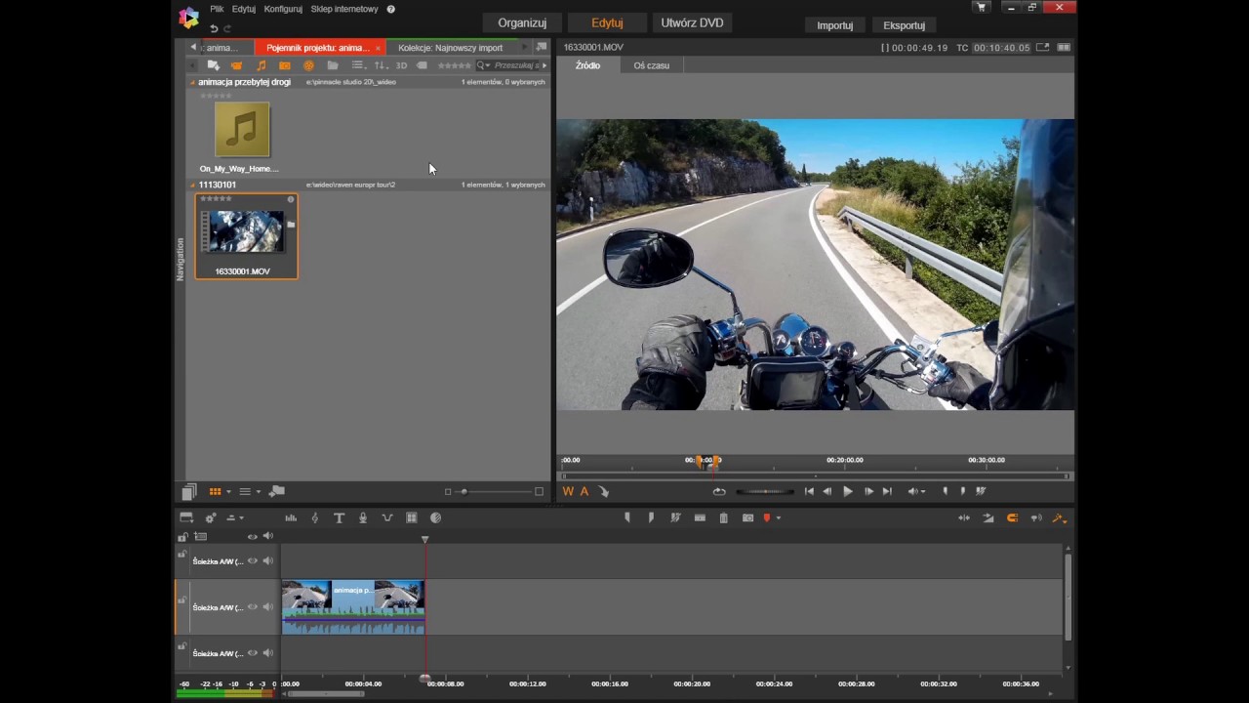Open Plik menu
1249x703 pixels.
coord(217,9)
